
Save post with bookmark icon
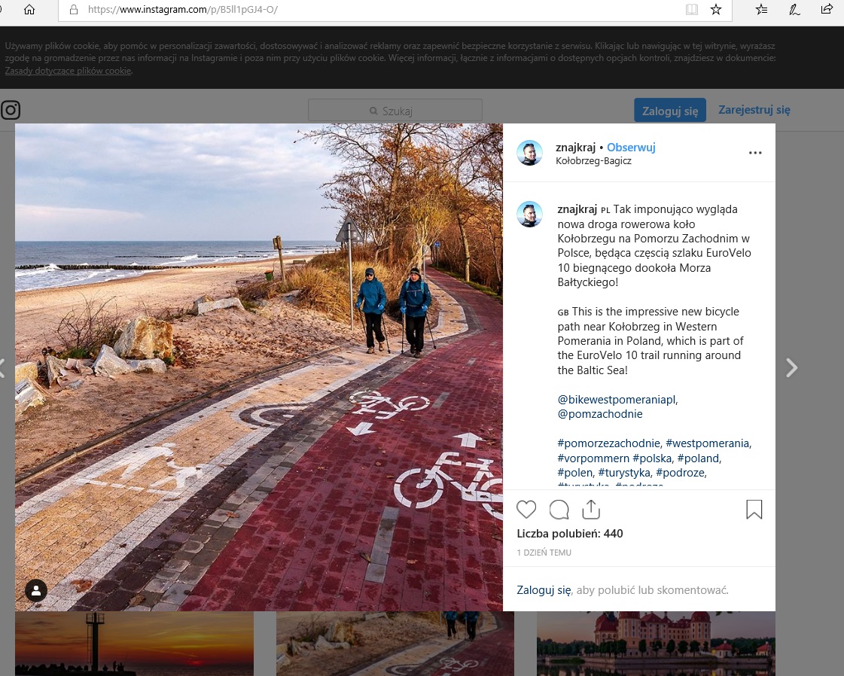[x=754, y=510]
